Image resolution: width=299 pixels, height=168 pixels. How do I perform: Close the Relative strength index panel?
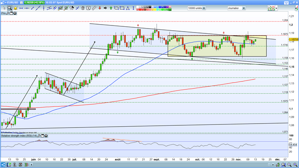click(46, 136)
